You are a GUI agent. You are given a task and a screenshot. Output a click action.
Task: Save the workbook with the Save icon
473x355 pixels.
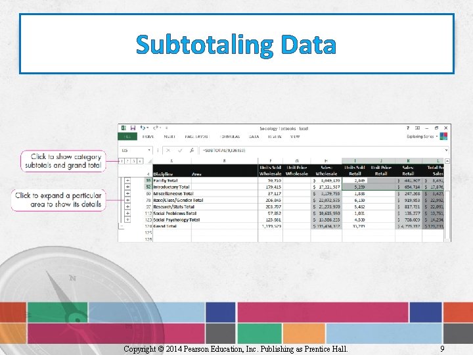[x=133, y=128]
